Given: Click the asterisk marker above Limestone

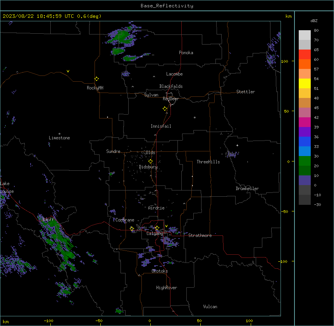Looking at the screenshot, I should (59, 134).
